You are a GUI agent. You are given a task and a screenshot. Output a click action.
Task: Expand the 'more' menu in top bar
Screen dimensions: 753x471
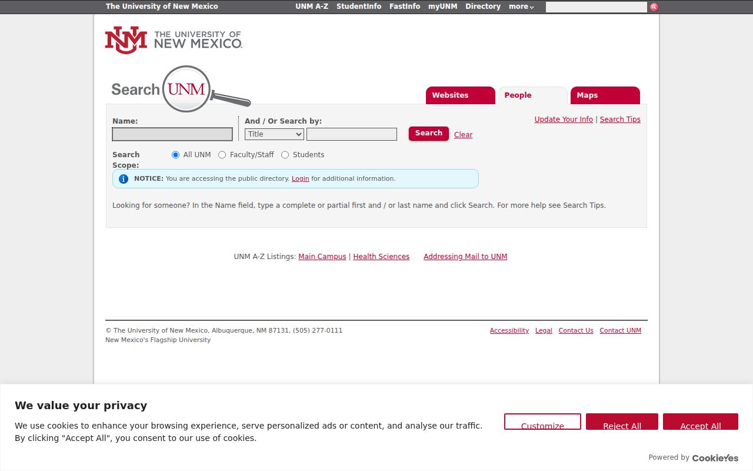coord(521,6)
